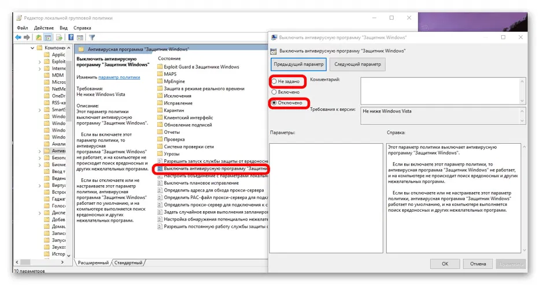Go up one level with folder-arrow icon
The width and height of the screenshot is (540, 285).
[39, 37]
